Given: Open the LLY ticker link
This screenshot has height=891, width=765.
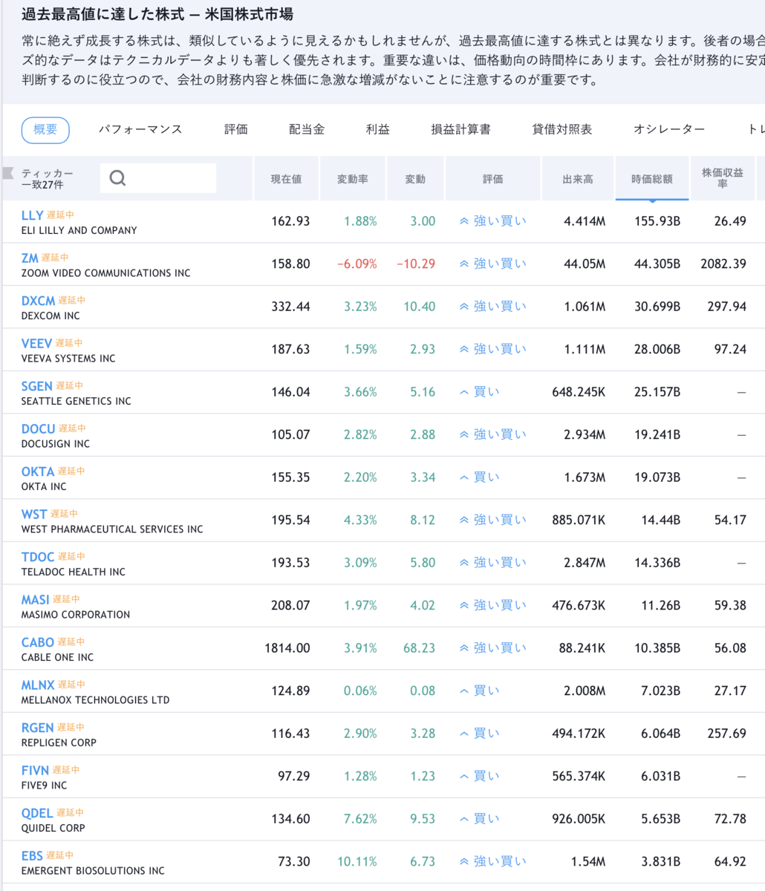Looking at the screenshot, I should pyautogui.click(x=33, y=215).
